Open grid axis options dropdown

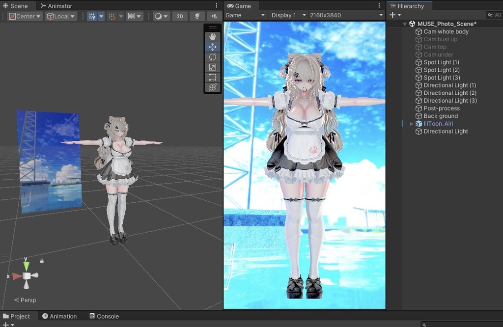(x=101, y=16)
